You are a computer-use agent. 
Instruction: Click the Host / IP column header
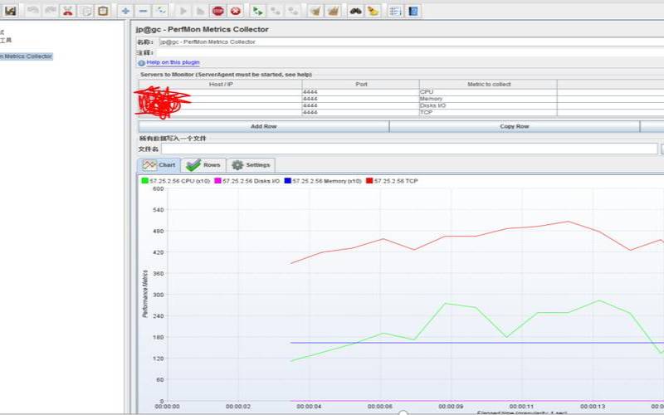point(221,85)
